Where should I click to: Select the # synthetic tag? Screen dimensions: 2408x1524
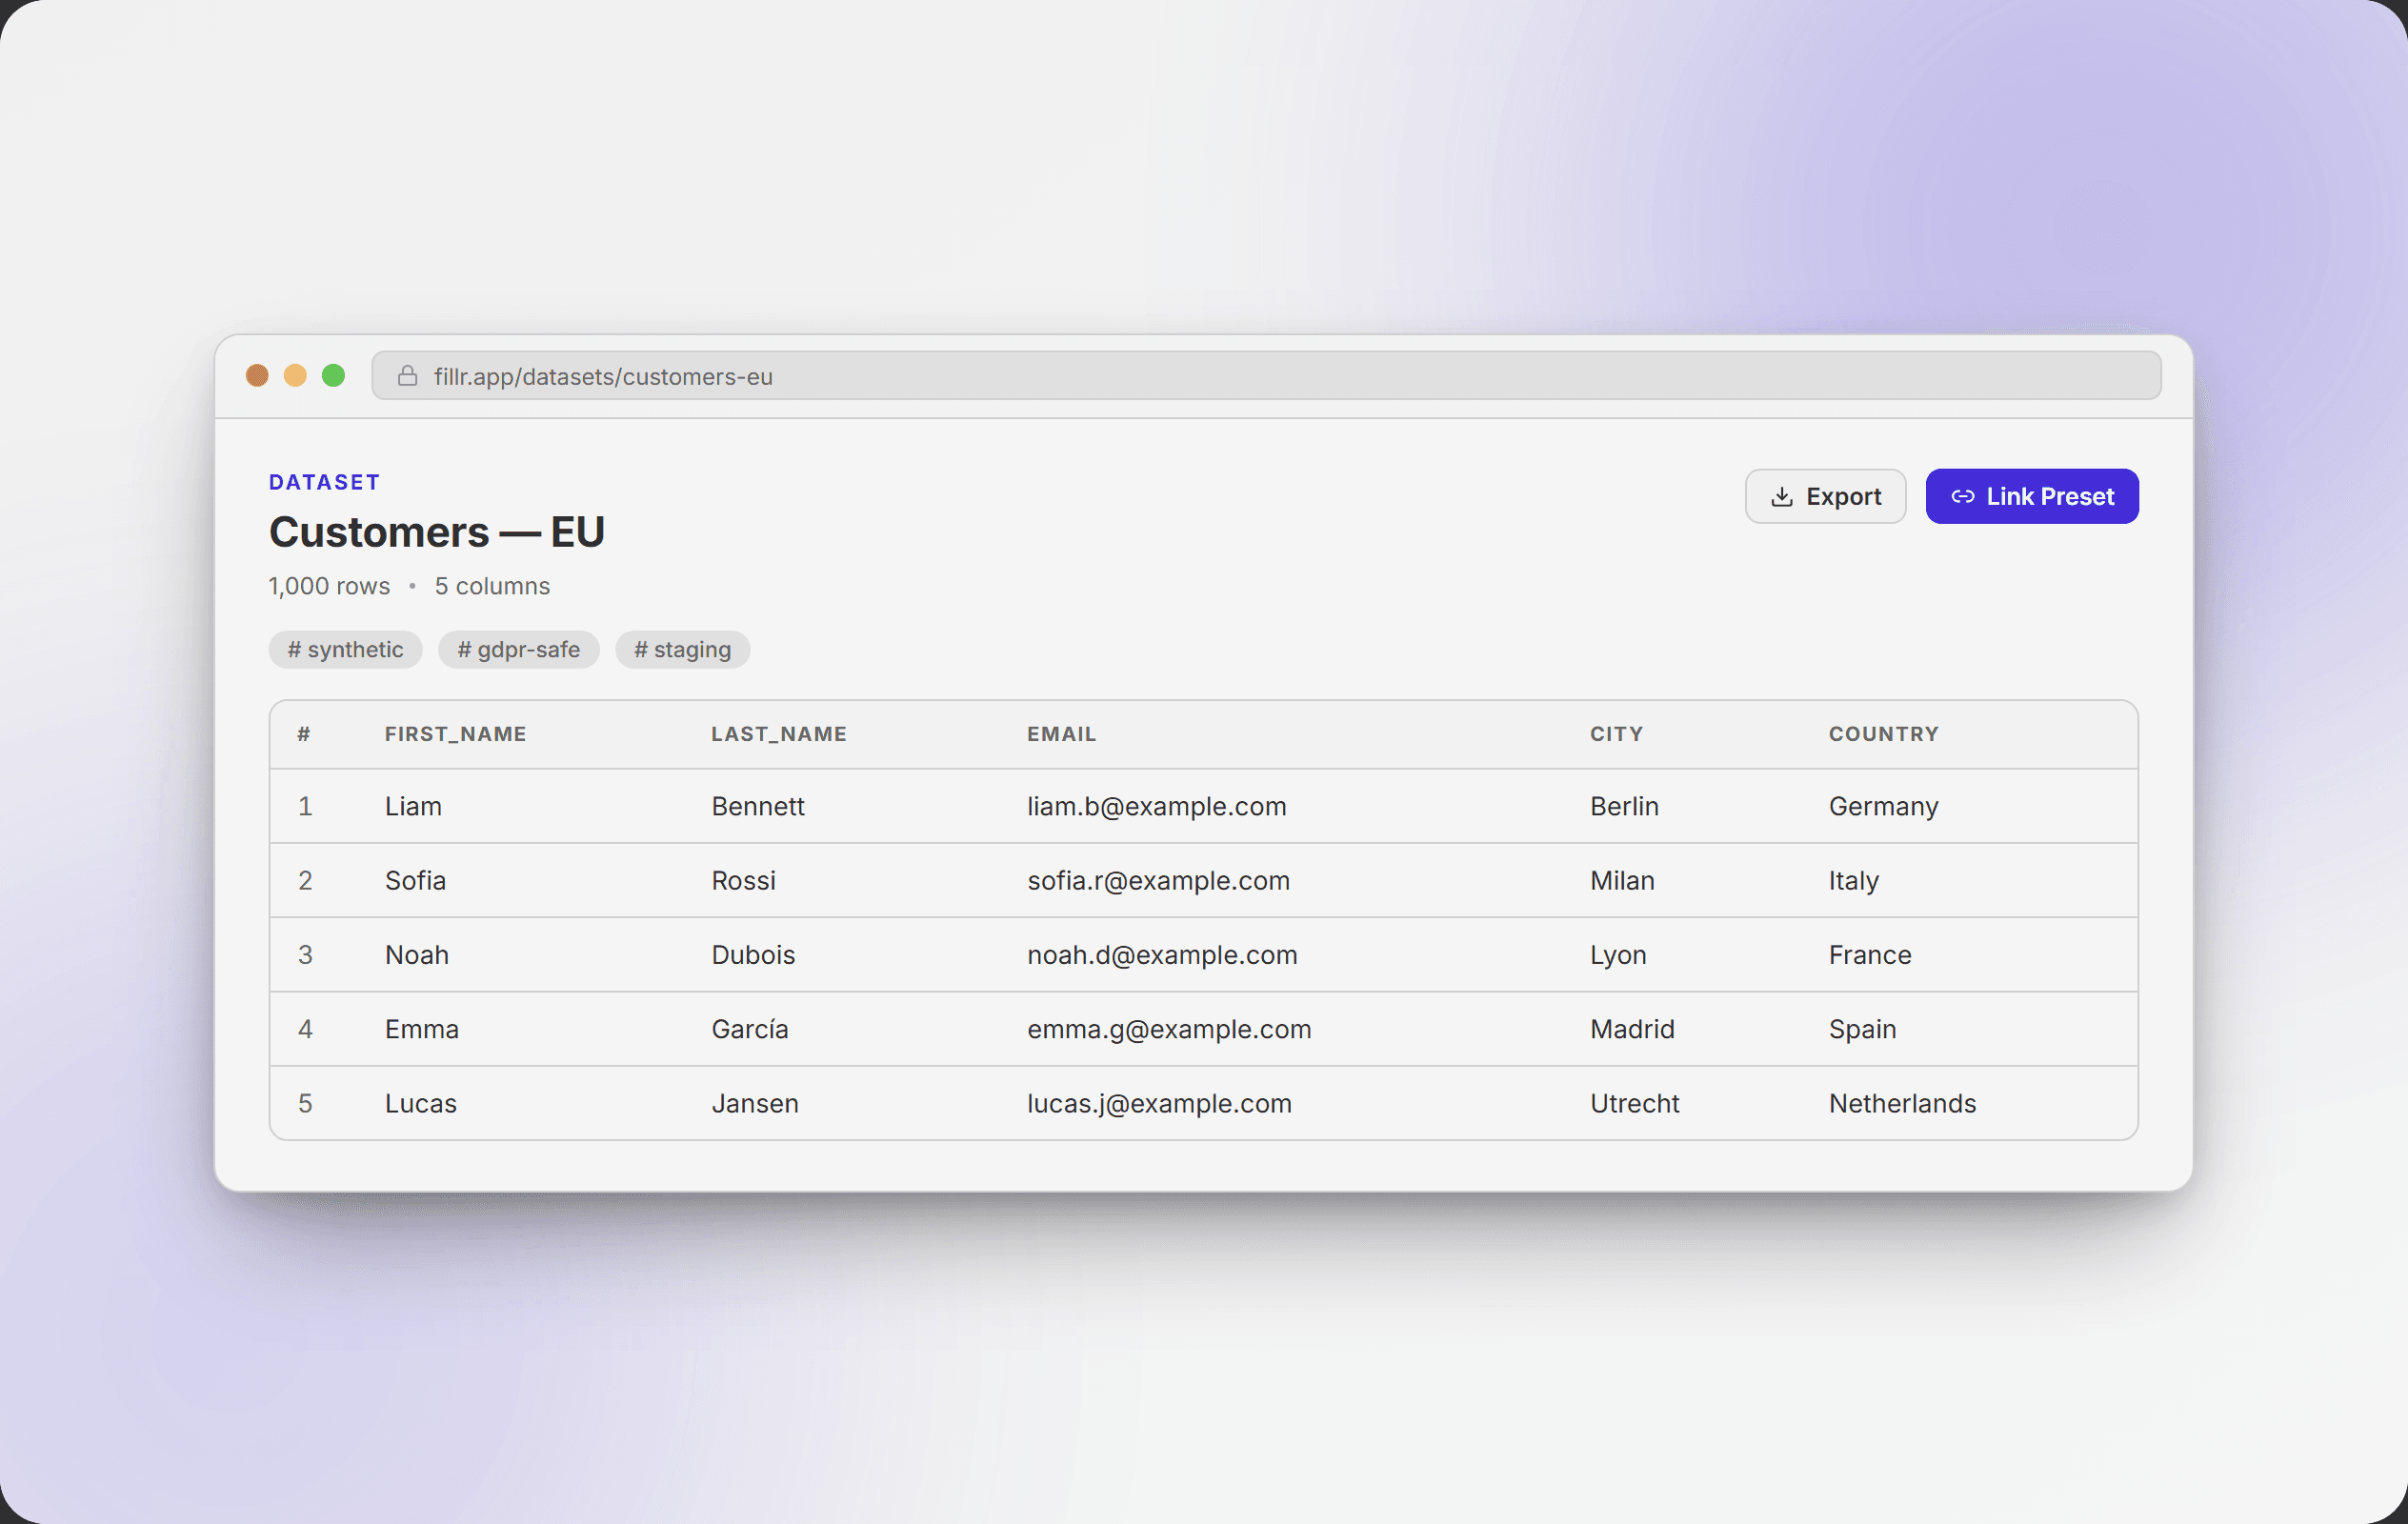click(345, 650)
